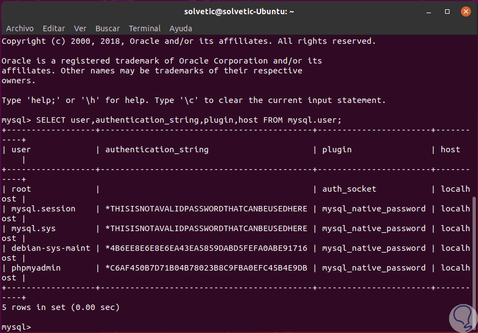Click the phpmyadmin user entry
Viewport: 478px width, 333px height.
(x=36, y=268)
